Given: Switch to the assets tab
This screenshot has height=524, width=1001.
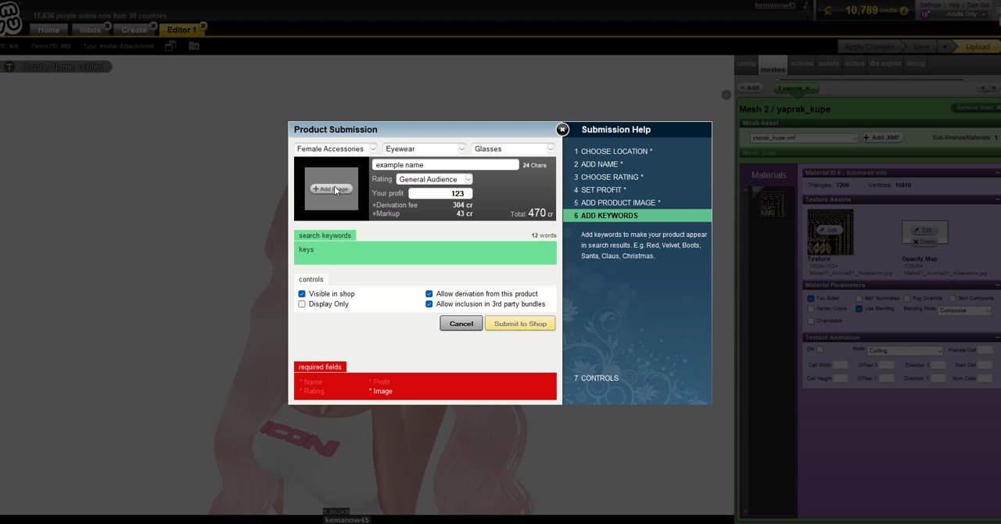Looking at the screenshot, I should tap(828, 64).
